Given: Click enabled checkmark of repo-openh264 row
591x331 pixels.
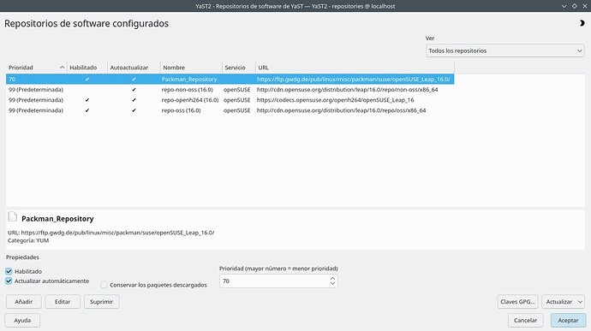Looking at the screenshot, I should click(87, 100).
